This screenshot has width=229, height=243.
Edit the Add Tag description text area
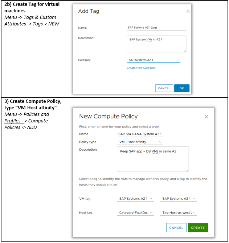156,44
